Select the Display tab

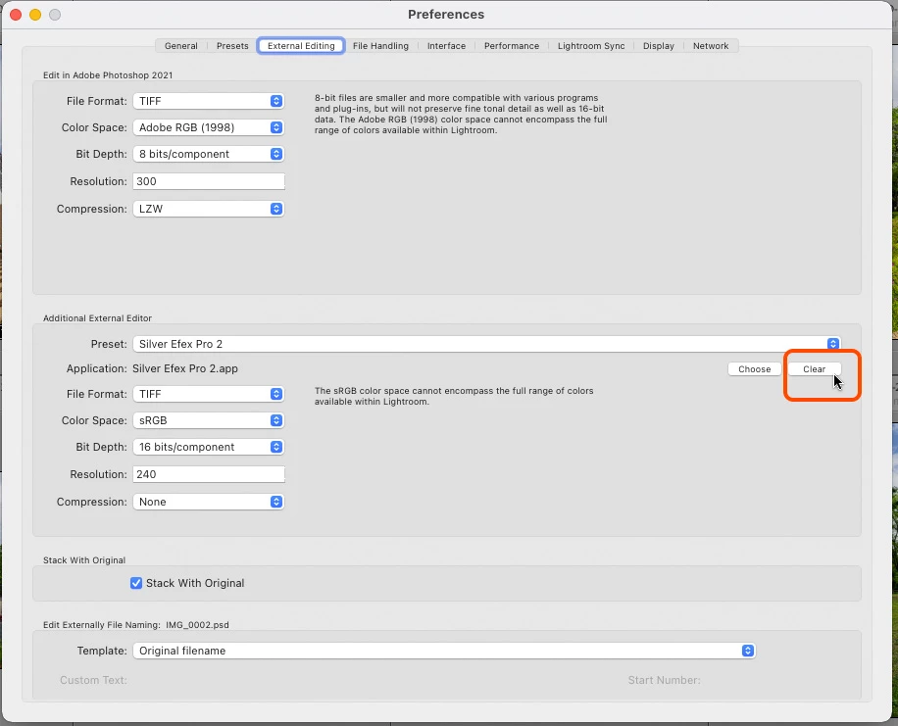[659, 46]
